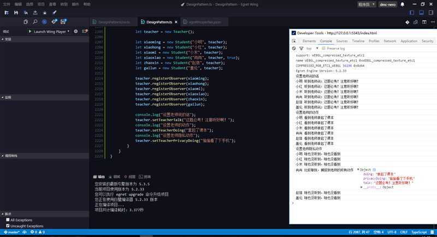Collapse the third debug section header in sidebar

[x=45, y=156]
